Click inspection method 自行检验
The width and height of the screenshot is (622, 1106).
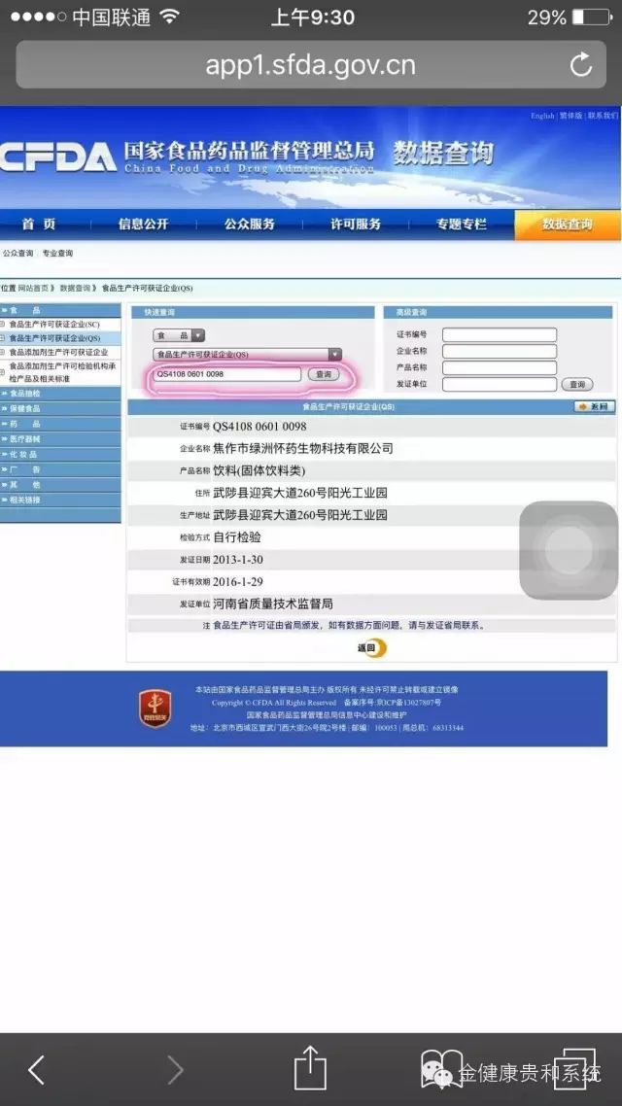tap(237, 537)
